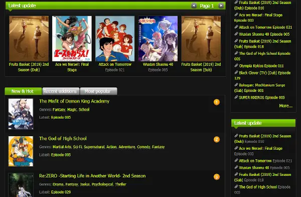Image resolution: width=301 pixels, height=197 pixels.
Task: Select the Martial Arts genre link
Action: tap(62, 147)
